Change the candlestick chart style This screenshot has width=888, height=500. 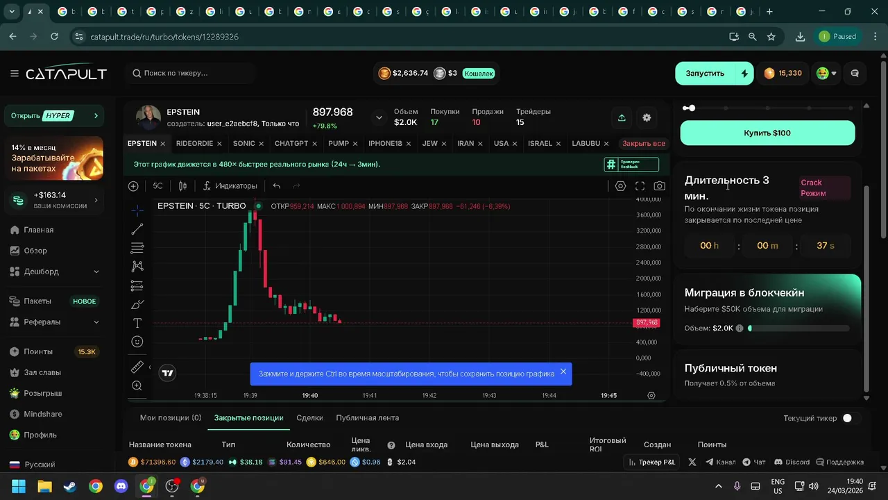click(x=182, y=186)
